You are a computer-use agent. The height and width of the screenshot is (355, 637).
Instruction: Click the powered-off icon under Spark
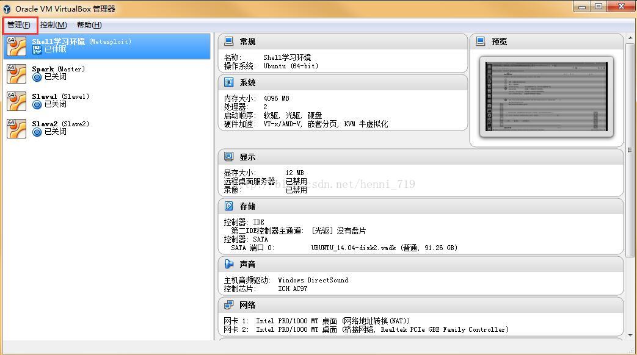[x=37, y=77]
